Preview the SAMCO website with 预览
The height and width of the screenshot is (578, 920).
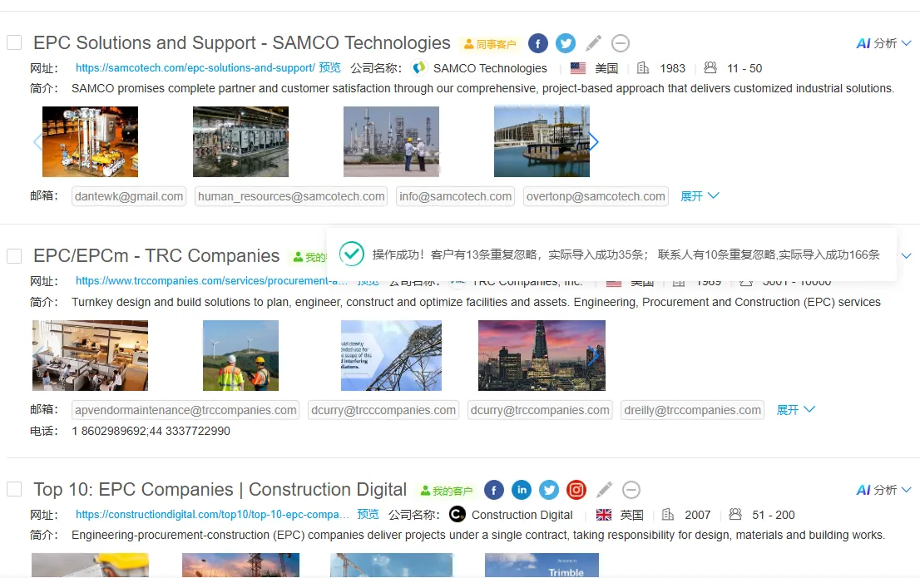click(329, 67)
